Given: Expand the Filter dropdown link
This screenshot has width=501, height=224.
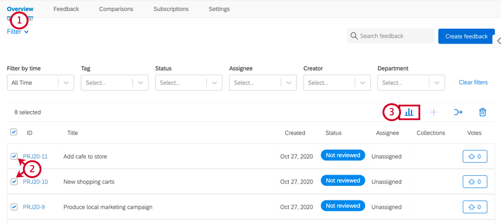Looking at the screenshot, I should [x=18, y=32].
